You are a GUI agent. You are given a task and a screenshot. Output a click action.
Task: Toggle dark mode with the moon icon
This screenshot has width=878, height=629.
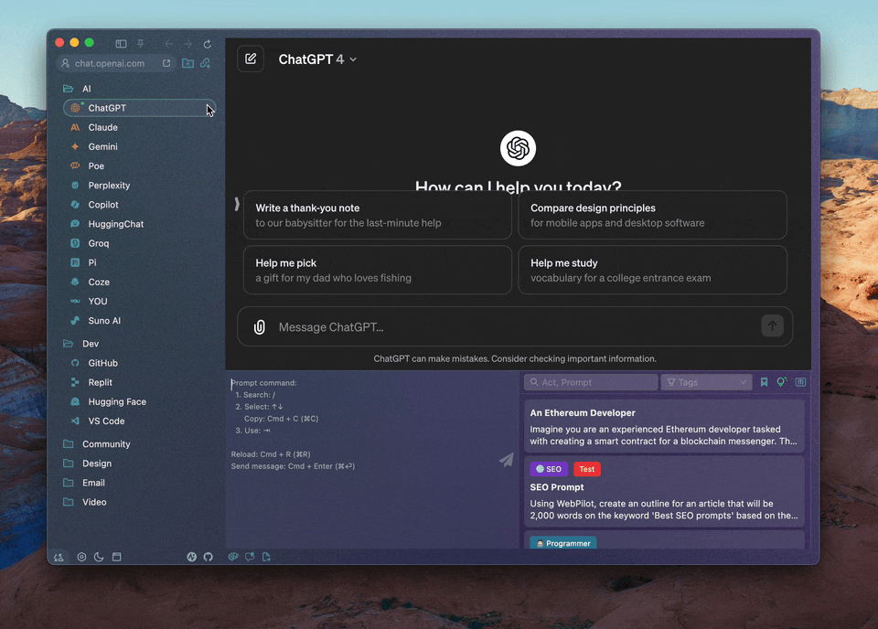(99, 557)
